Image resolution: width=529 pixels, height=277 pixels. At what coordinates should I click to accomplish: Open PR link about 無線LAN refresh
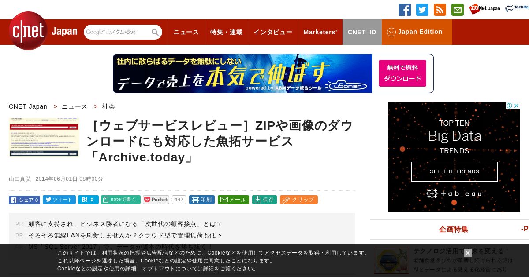[125, 235]
